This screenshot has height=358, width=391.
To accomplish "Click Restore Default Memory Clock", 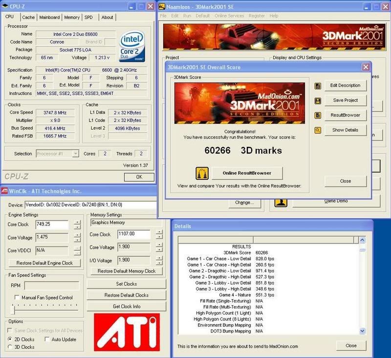I will point(127,271).
